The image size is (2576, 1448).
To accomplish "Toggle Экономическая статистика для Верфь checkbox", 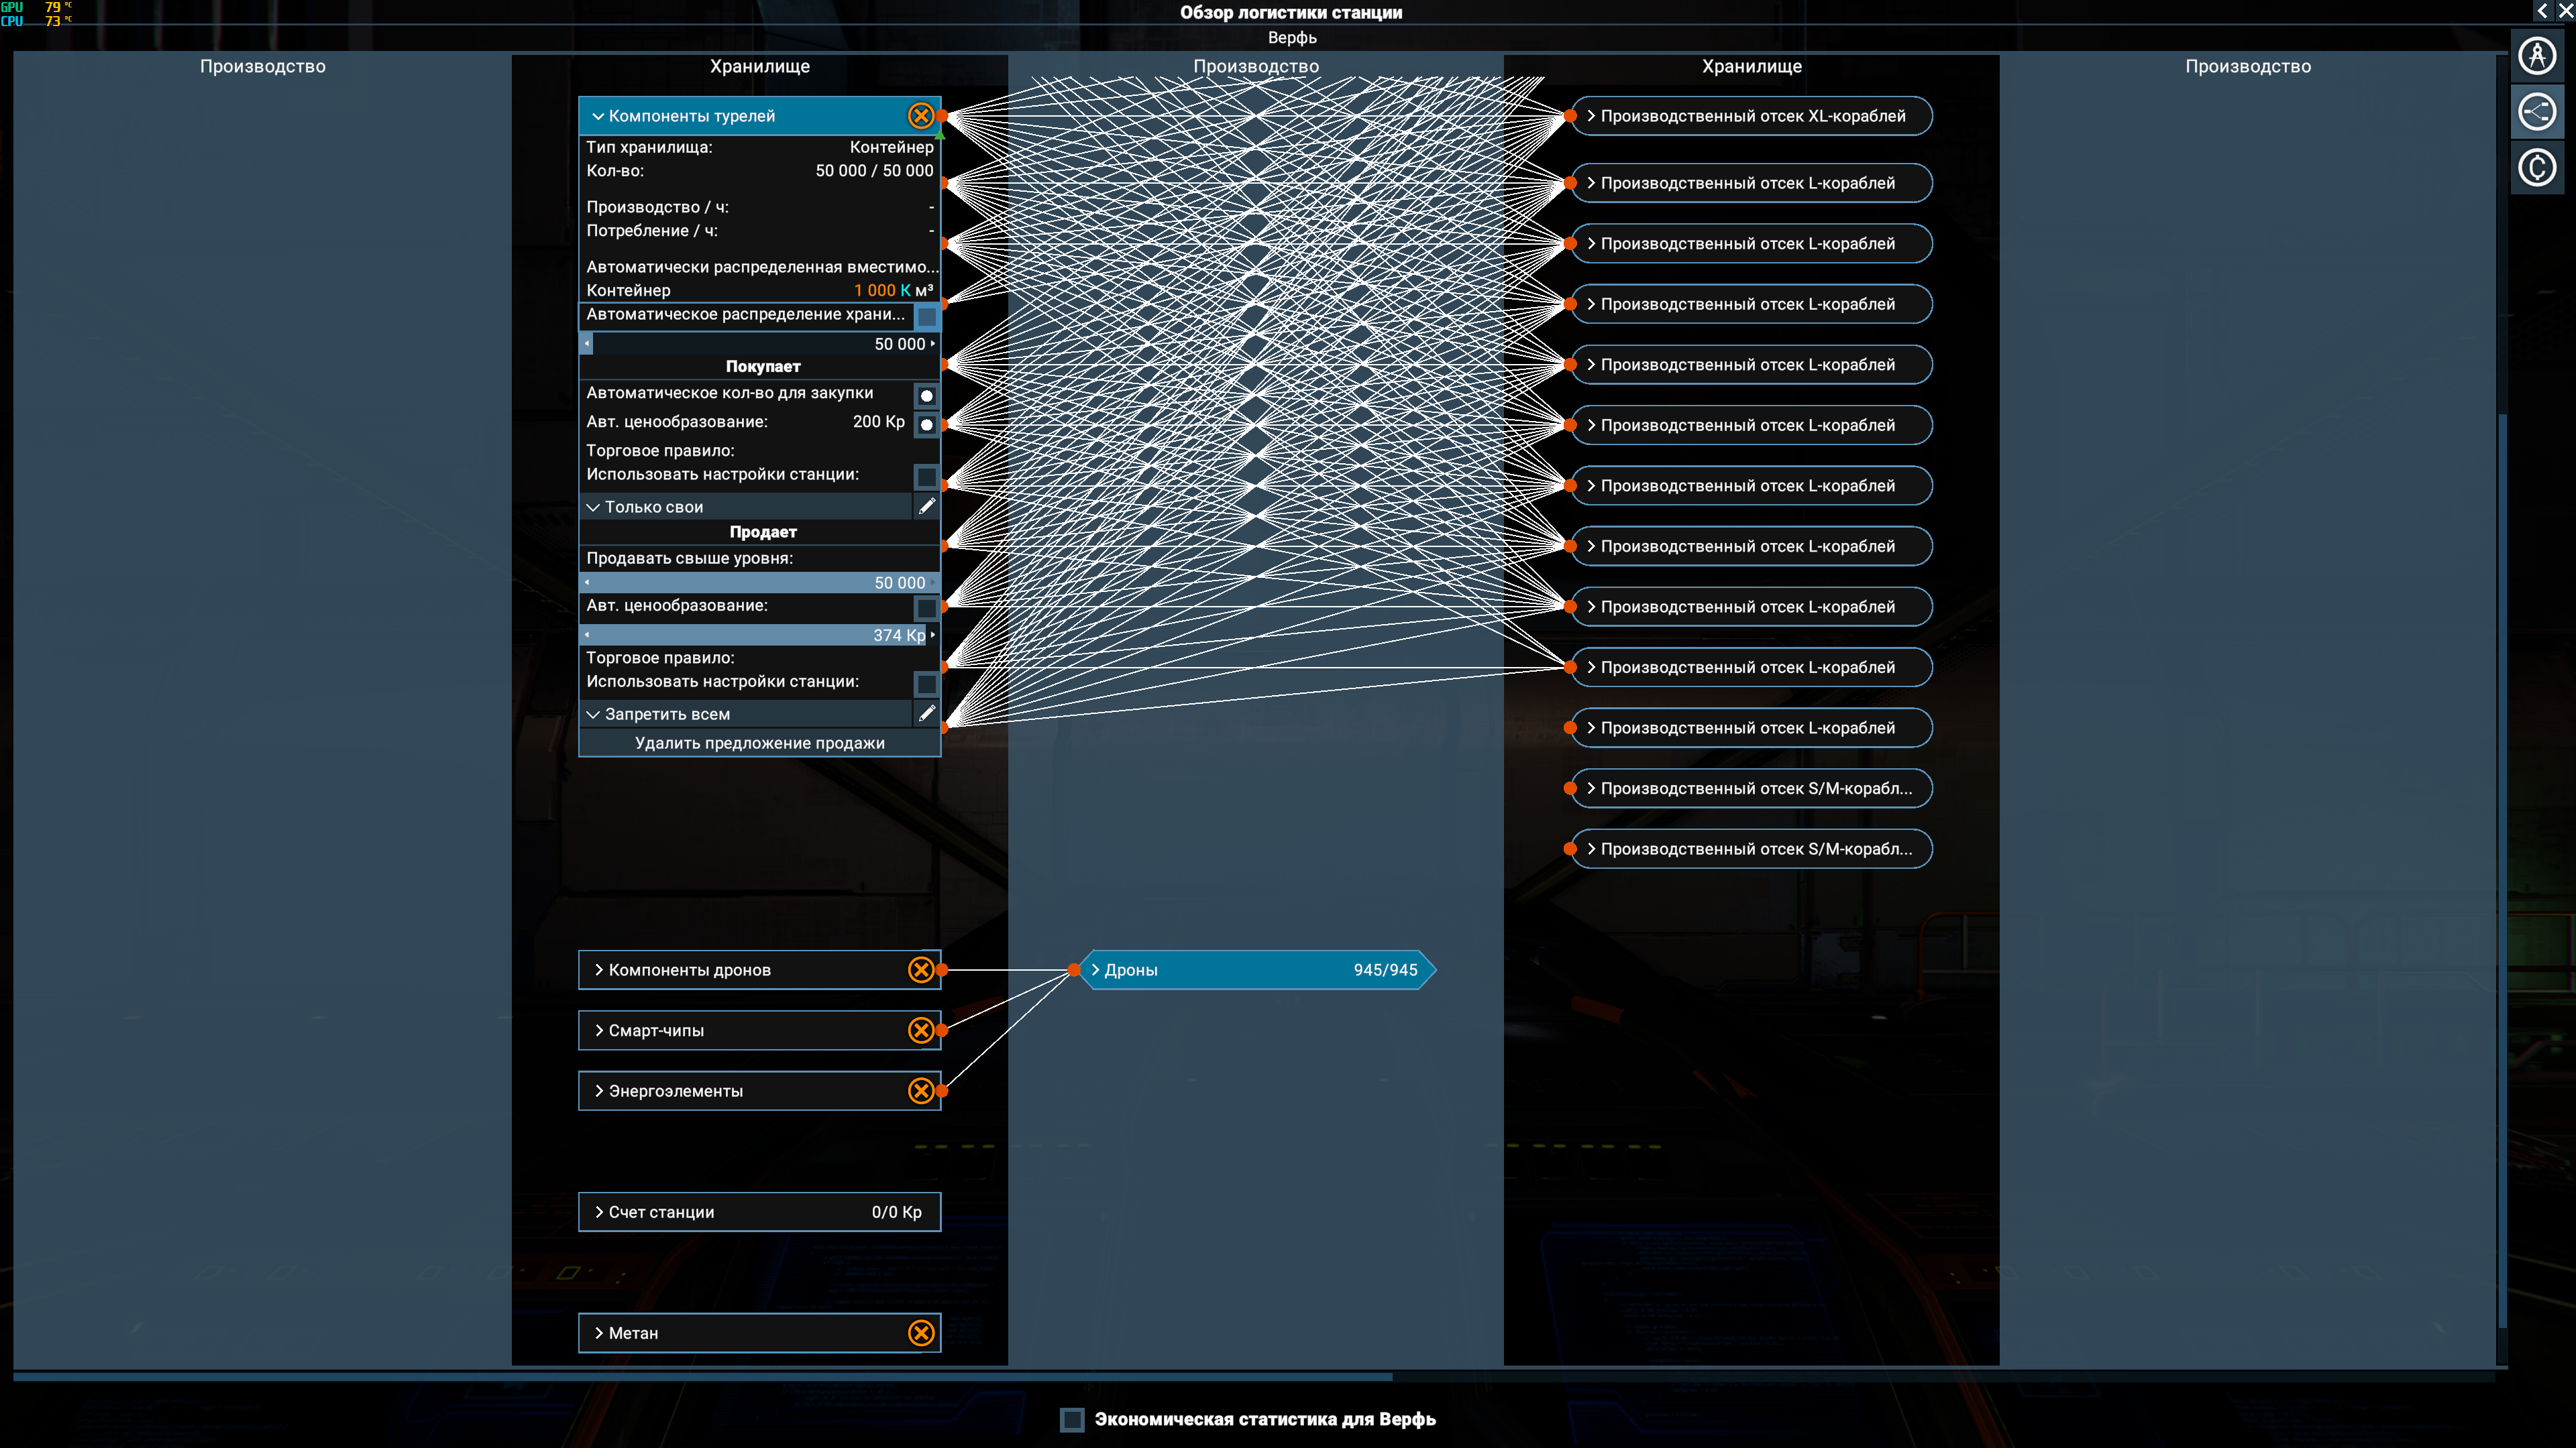I will click(x=1072, y=1419).
